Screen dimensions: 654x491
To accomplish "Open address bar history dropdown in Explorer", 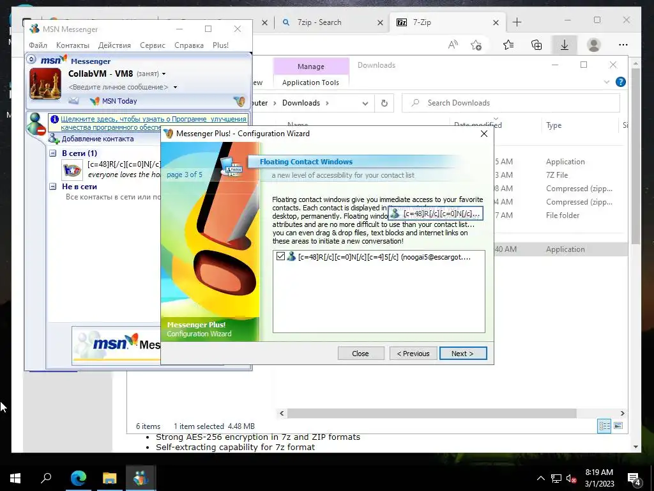I will pos(365,103).
